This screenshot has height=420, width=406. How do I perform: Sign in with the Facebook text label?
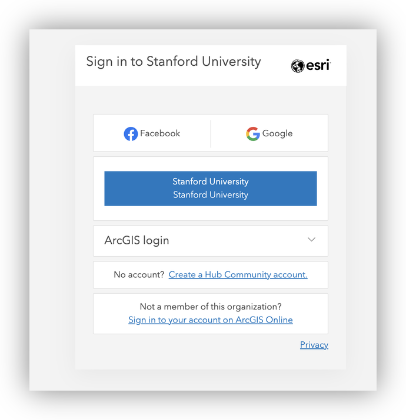click(160, 133)
